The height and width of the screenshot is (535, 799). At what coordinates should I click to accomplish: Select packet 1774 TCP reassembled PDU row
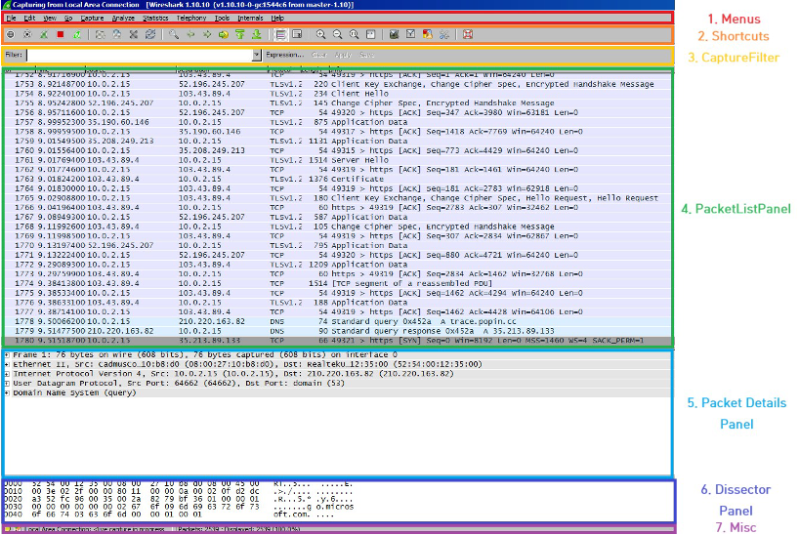(x=337, y=283)
